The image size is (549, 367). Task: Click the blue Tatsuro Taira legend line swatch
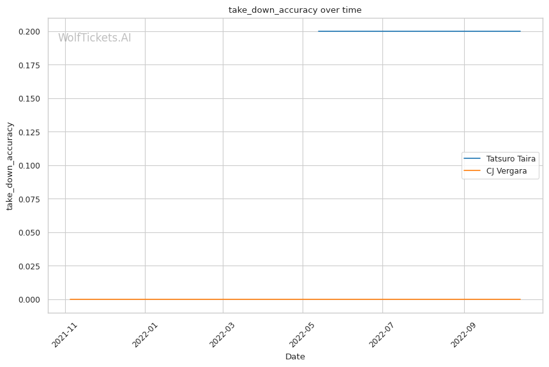pyautogui.click(x=472, y=158)
